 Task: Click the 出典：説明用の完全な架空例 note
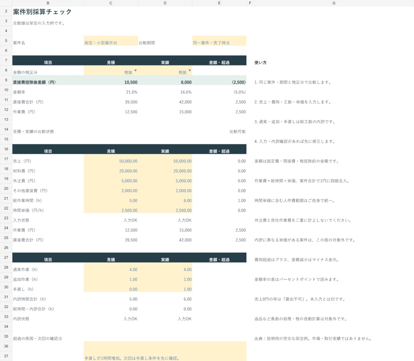(313, 338)
